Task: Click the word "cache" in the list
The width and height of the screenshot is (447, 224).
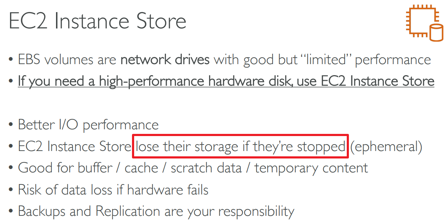Action: point(142,168)
